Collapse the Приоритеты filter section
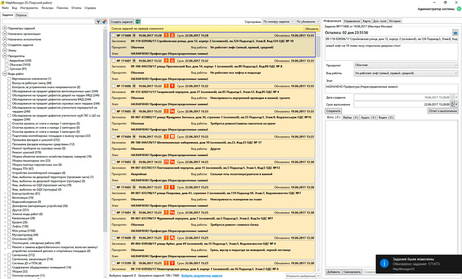This screenshot has height=279, width=462. (5, 56)
